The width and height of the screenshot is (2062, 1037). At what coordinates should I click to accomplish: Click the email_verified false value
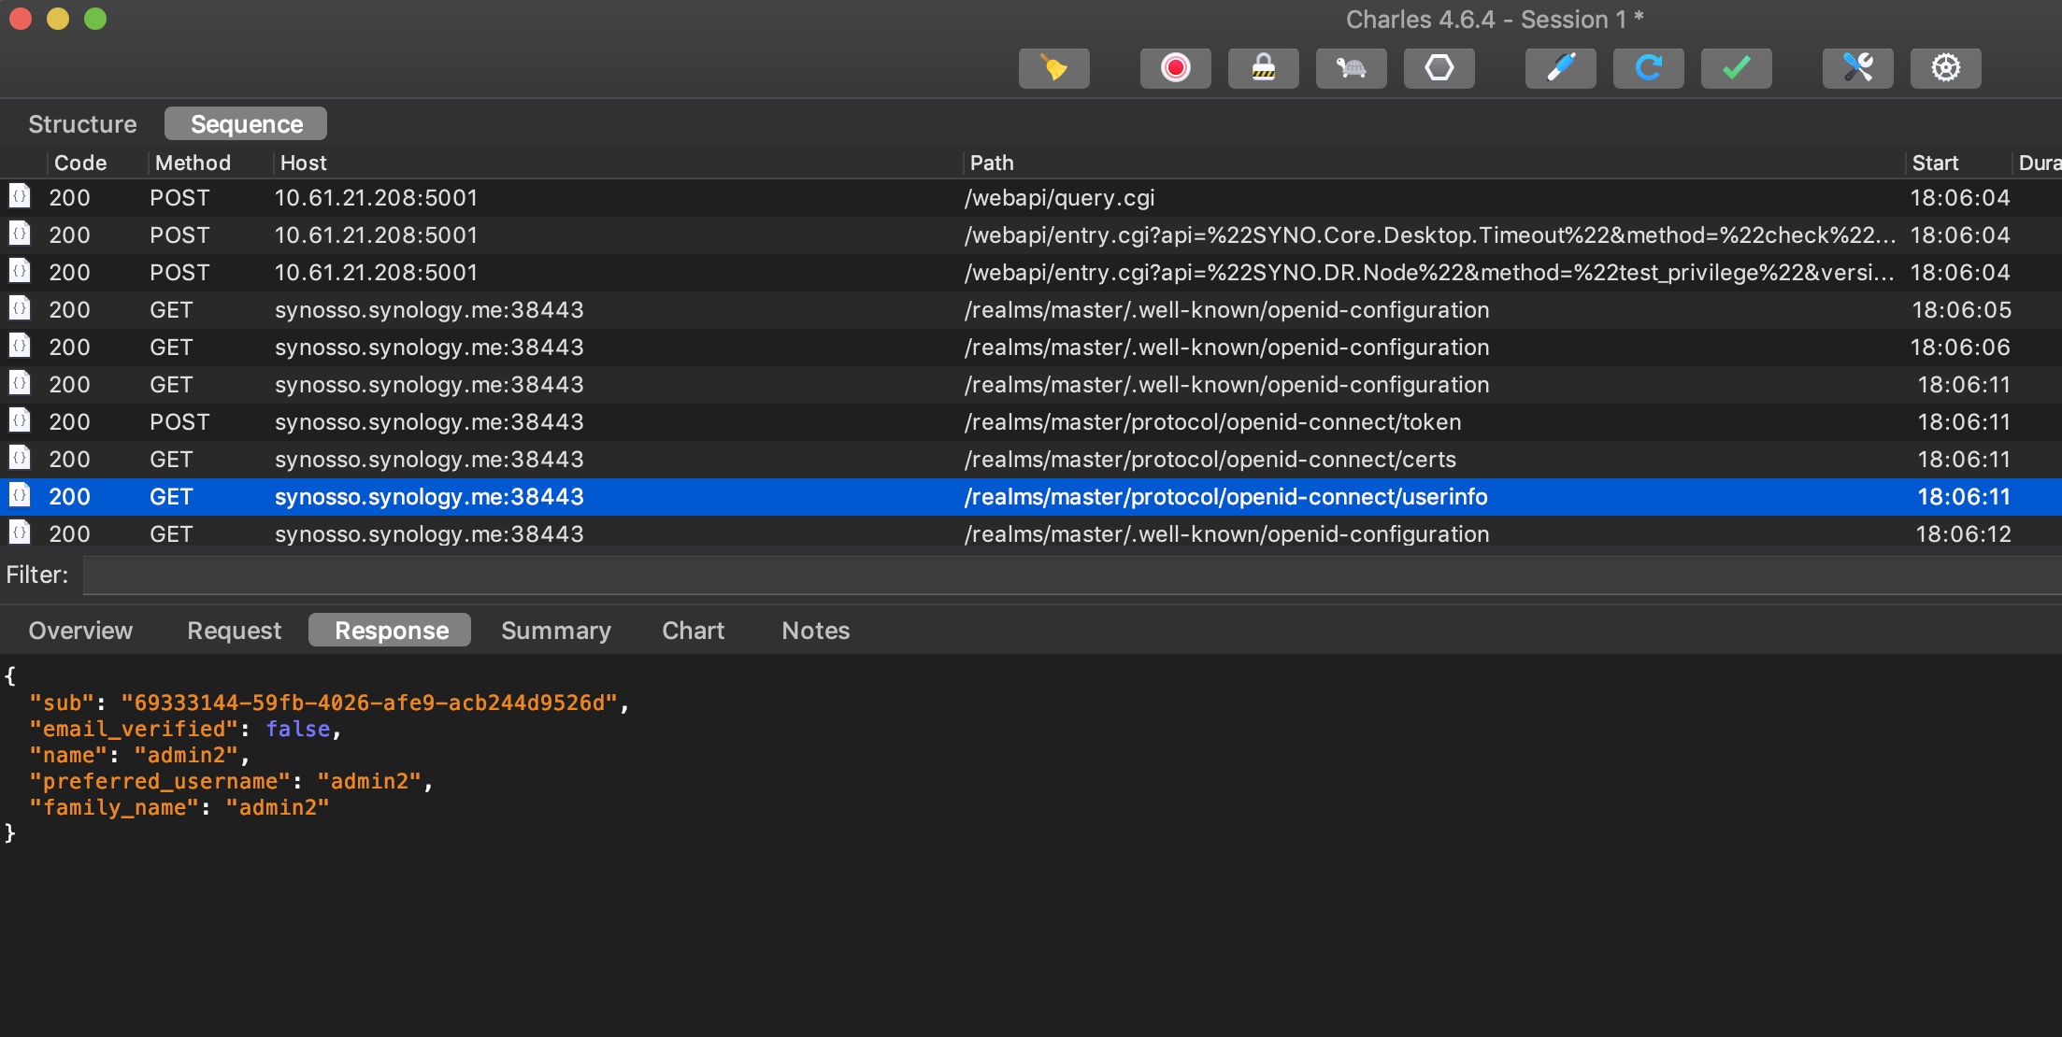pyautogui.click(x=298, y=730)
